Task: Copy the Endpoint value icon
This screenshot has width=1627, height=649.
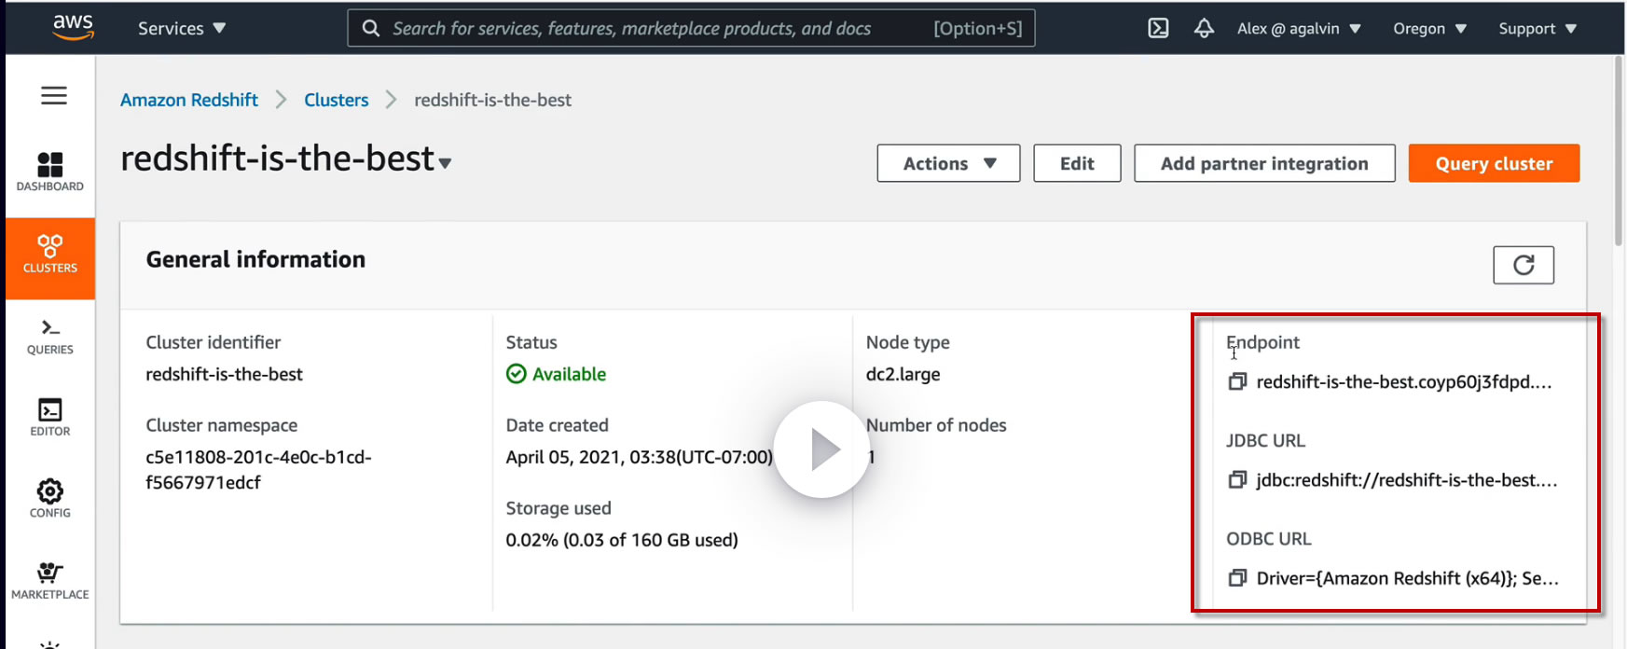Action: point(1237,381)
